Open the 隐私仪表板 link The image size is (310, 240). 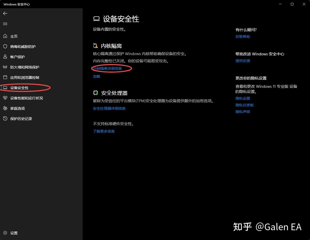pyautogui.click(x=245, y=105)
